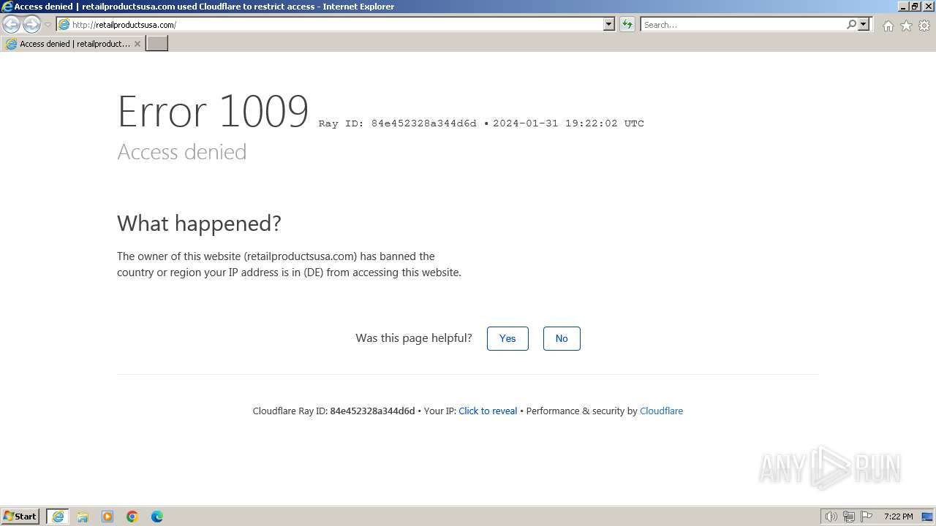Launch the media player taskbar icon
The height and width of the screenshot is (526, 936).
tap(107, 517)
